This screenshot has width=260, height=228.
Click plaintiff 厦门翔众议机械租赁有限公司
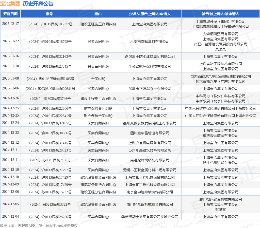pos(150,204)
